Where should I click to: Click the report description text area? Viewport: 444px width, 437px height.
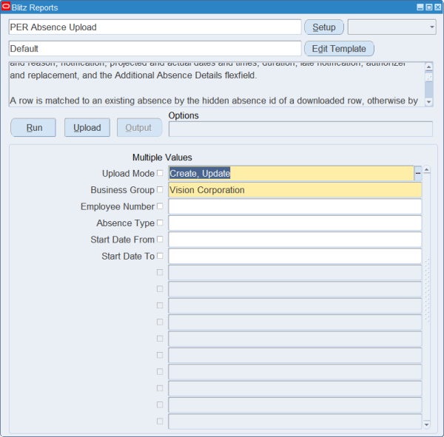click(217, 84)
